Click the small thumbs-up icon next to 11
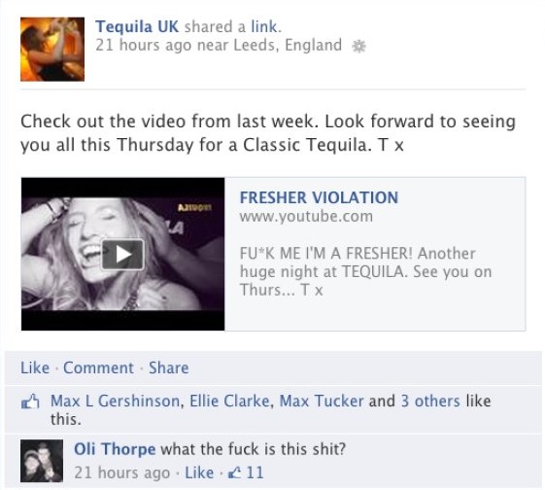This screenshot has width=545, height=490. pyautogui.click(x=234, y=472)
